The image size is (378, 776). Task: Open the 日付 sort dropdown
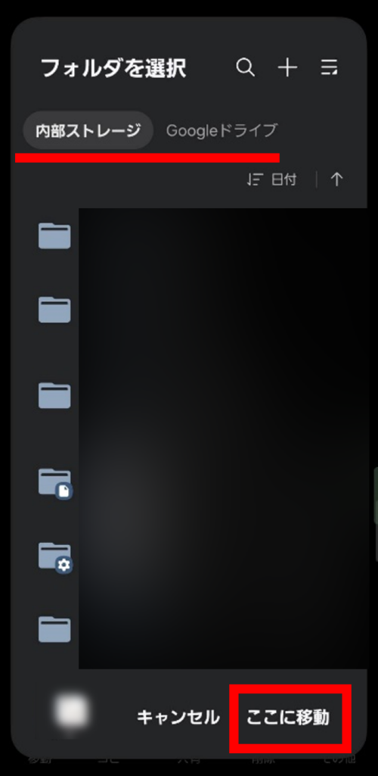[x=271, y=179]
